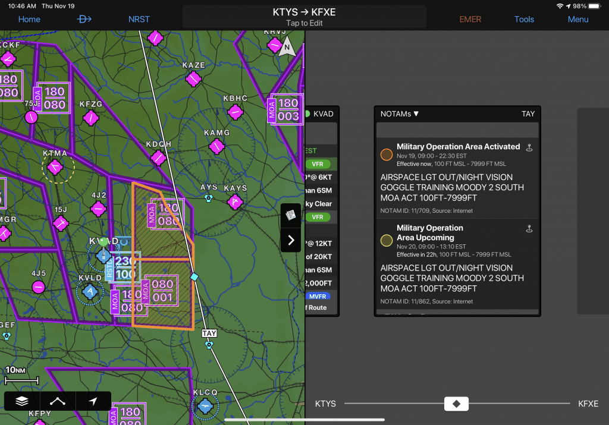Open the Home page

click(x=29, y=19)
